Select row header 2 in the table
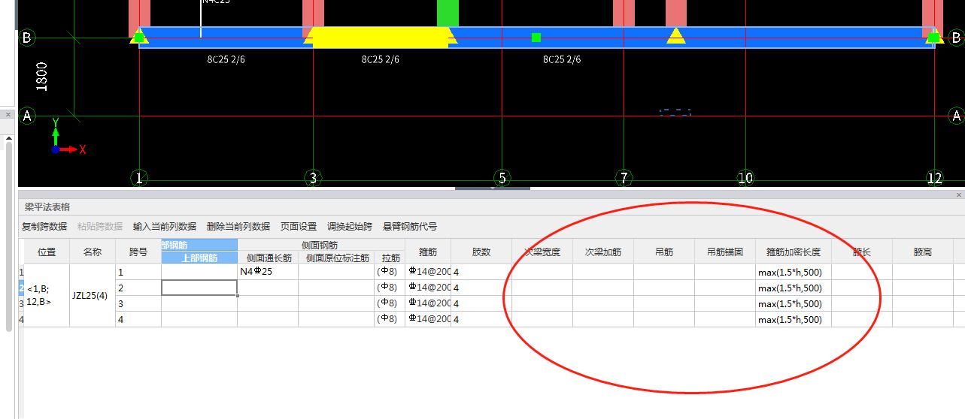Image resolution: width=965 pixels, height=419 pixels. click(x=21, y=288)
